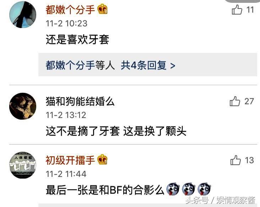
Task: Open the 都嫩个分手等人 link in the reply box
Action: point(80,65)
